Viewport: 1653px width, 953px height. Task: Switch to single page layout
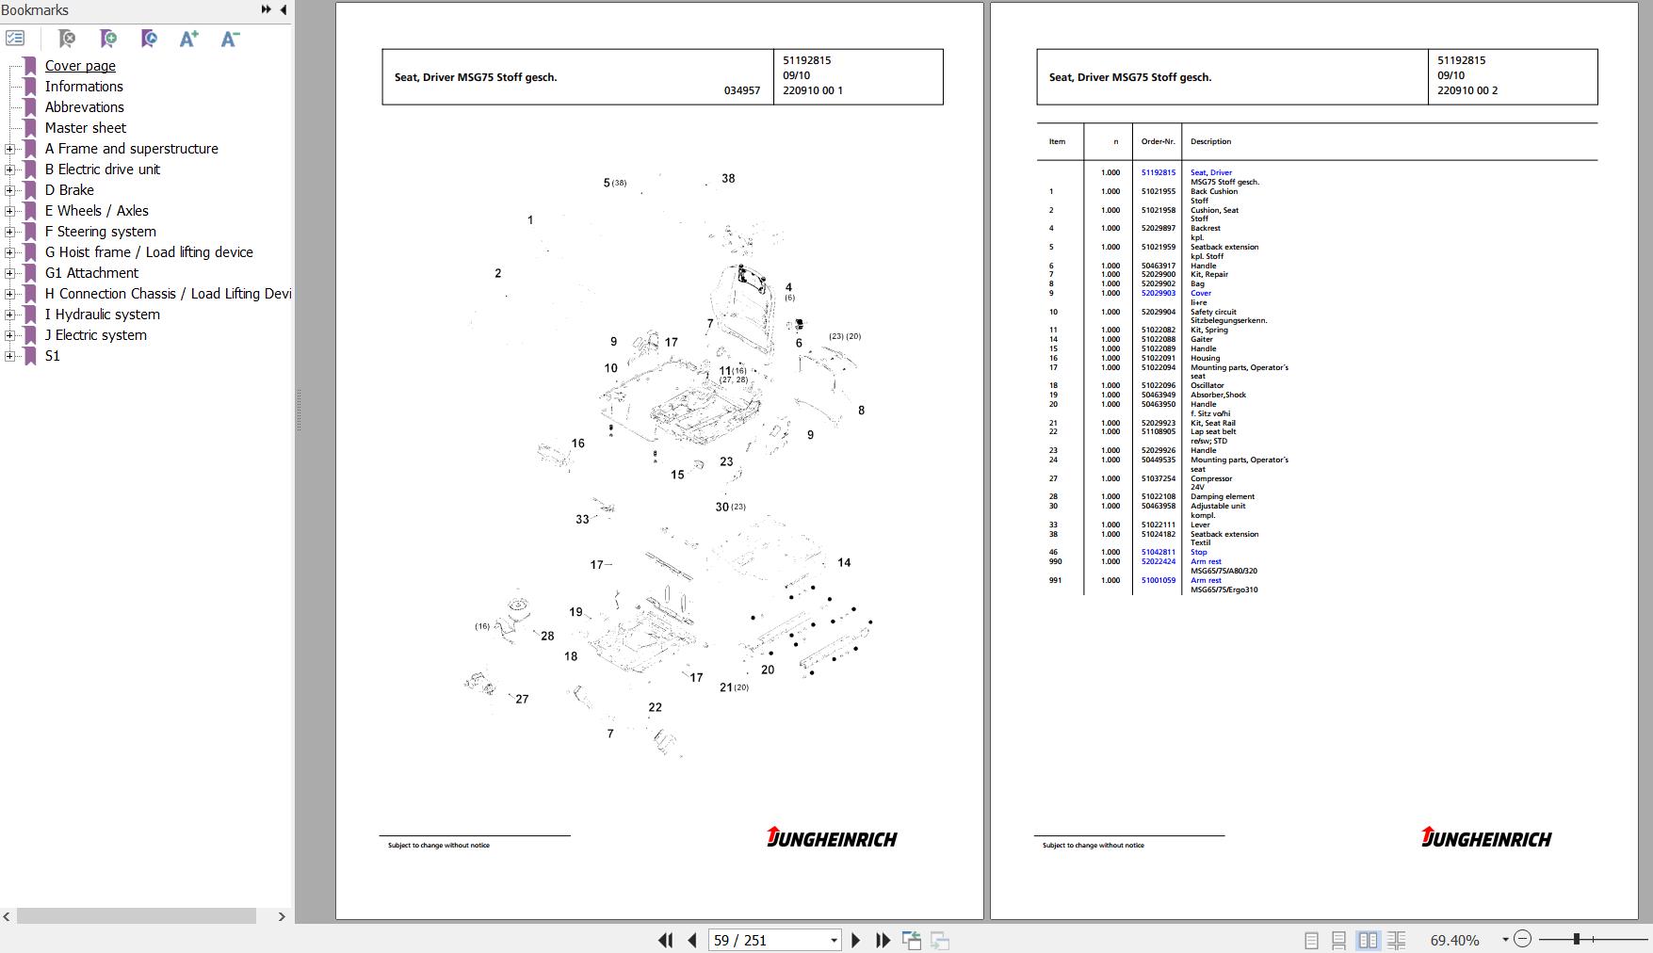(1311, 940)
